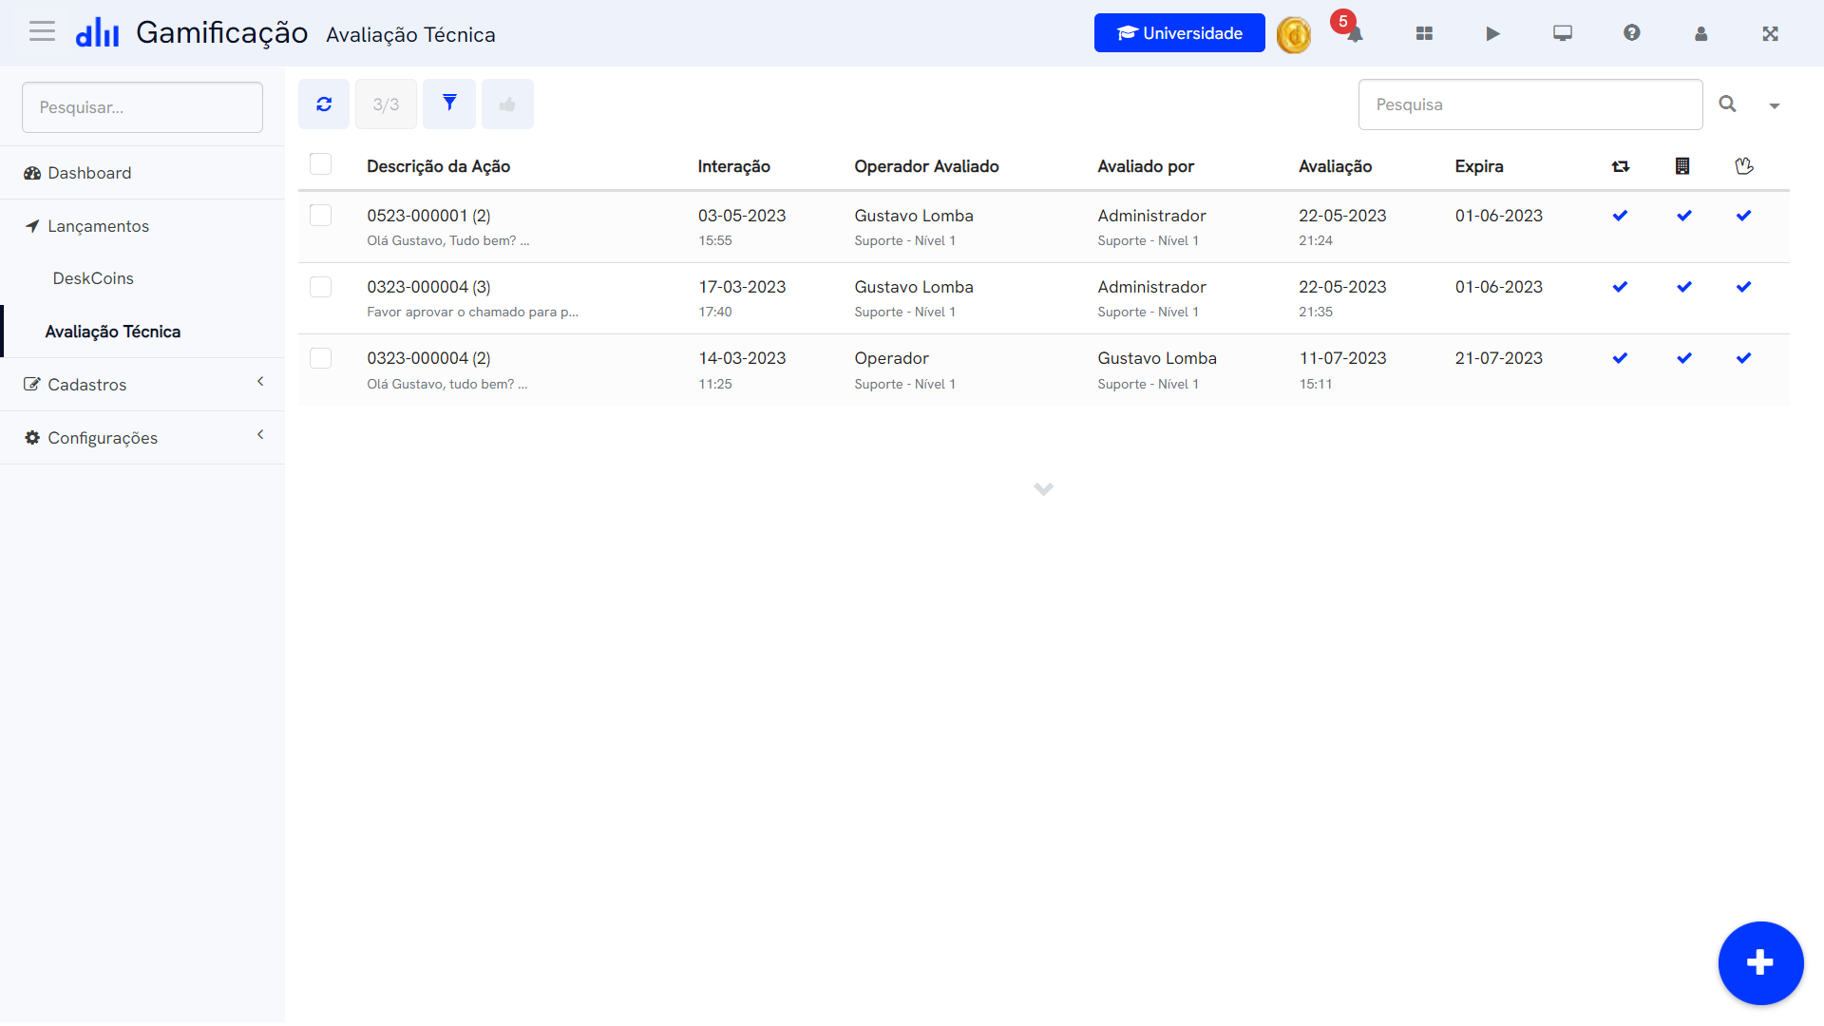This screenshot has height=1026, width=1824.
Task: Click load-more chevron below table
Action: click(x=1043, y=489)
